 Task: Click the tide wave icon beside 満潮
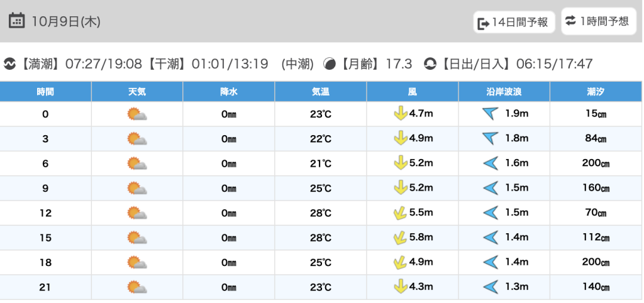[x=9, y=63]
